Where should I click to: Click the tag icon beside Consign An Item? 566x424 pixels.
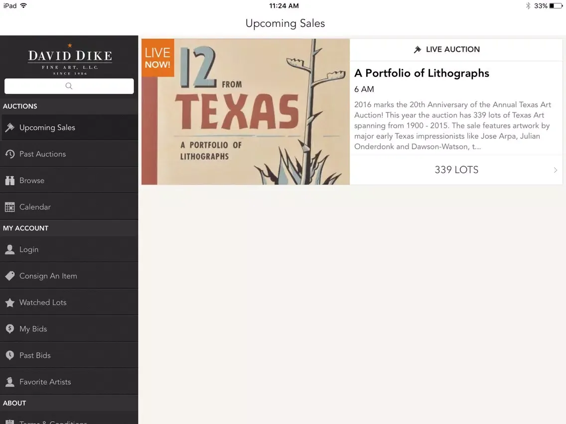pyautogui.click(x=10, y=276)
